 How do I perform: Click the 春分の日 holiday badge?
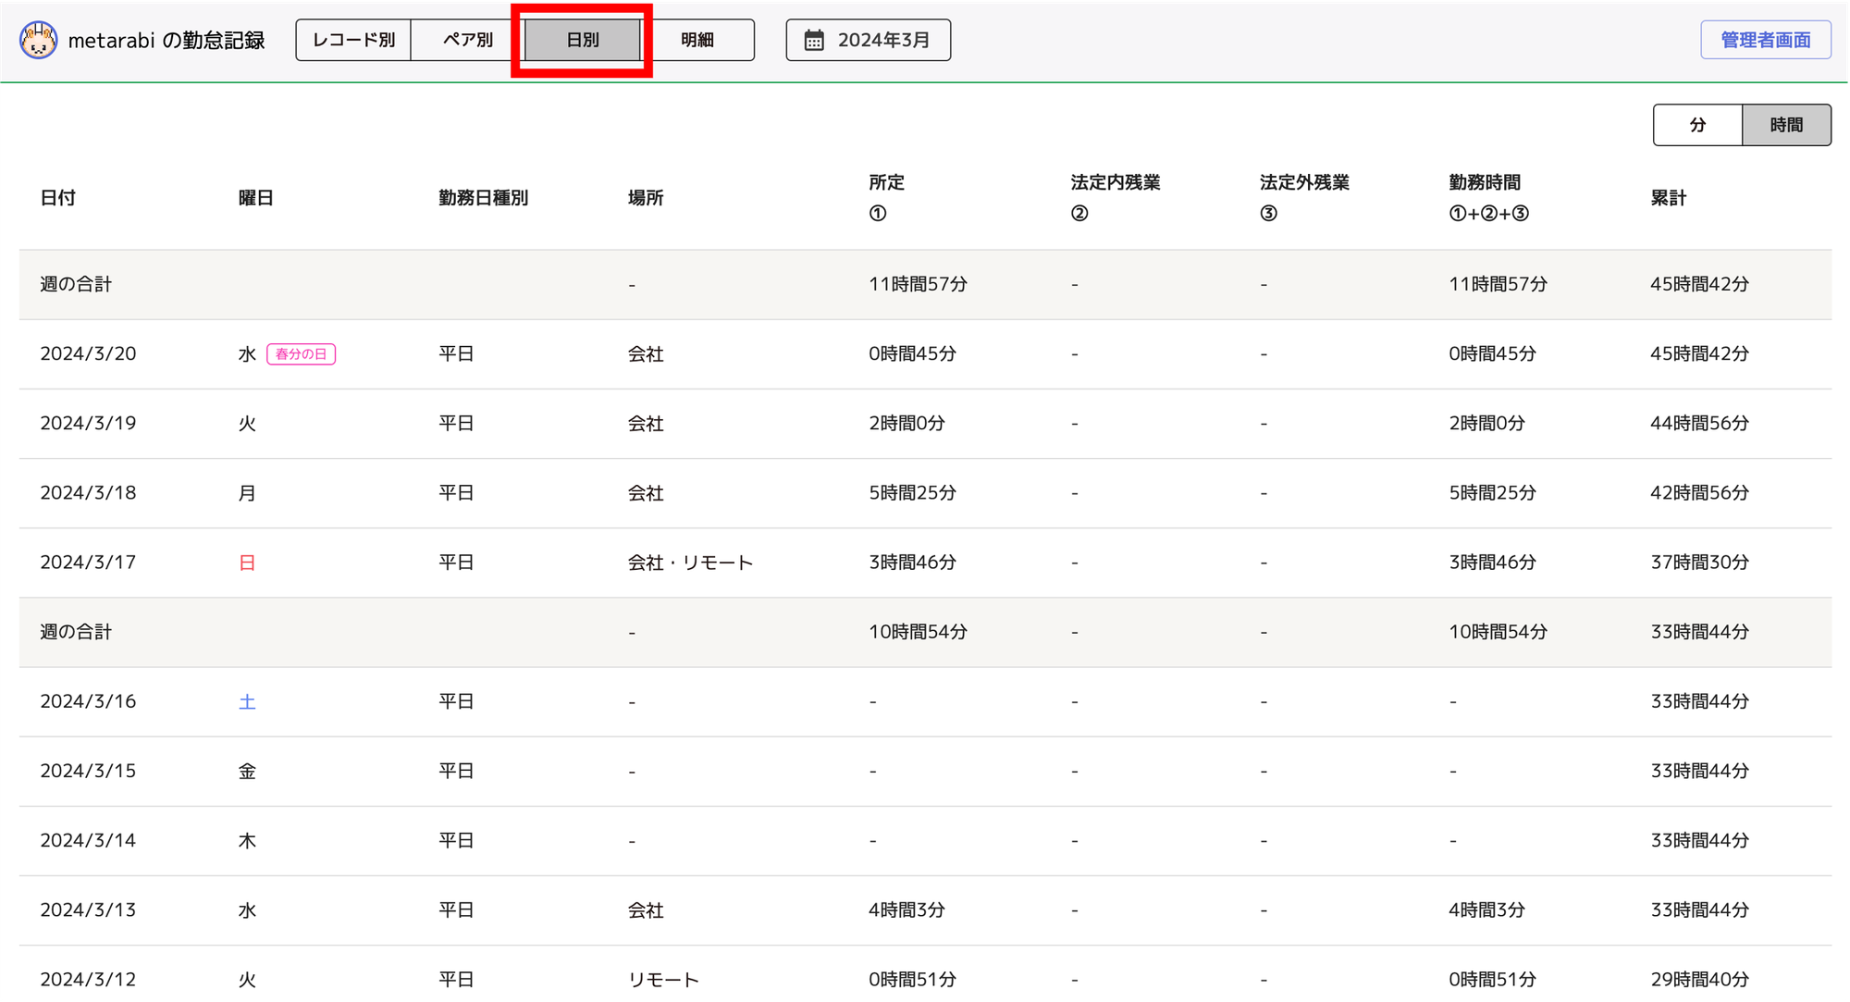click(x=301, y=354)
